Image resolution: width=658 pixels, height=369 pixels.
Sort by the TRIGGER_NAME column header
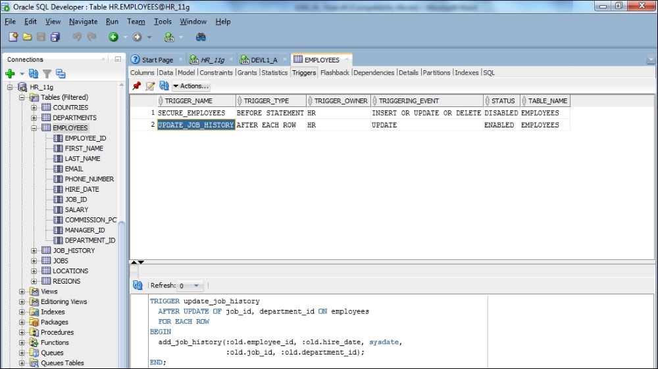(x=196, y=101)
